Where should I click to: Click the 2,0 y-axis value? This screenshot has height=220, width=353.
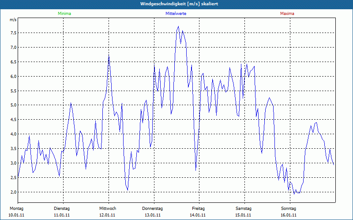(x=13, y=192)
